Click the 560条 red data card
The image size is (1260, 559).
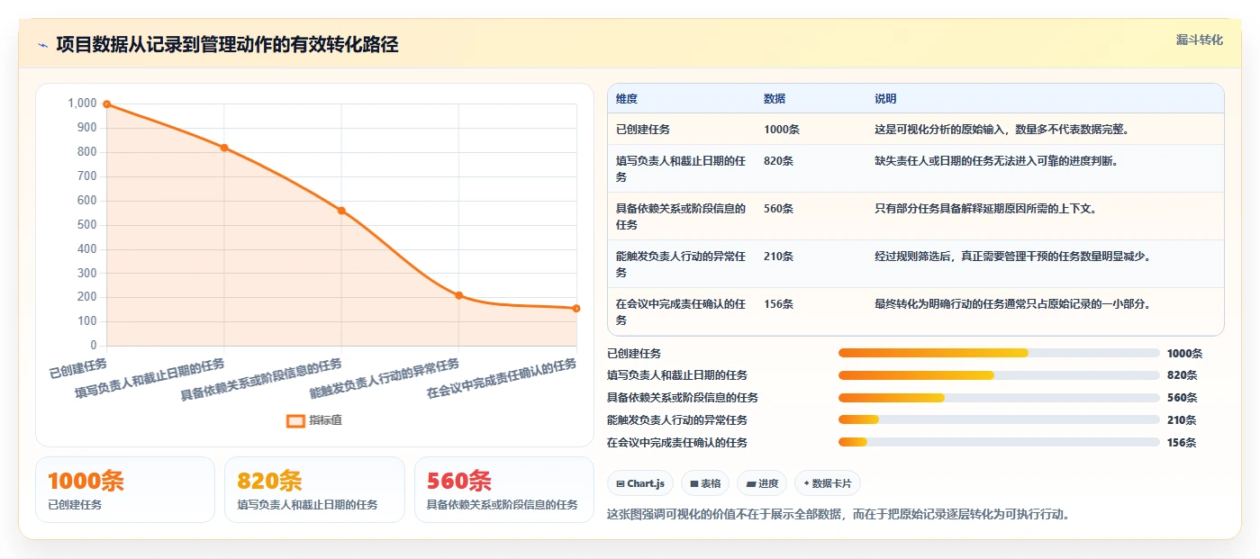[x=504, y=490]
